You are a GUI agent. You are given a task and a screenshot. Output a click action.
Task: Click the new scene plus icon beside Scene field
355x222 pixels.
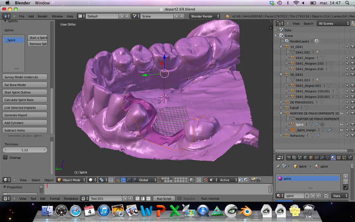[x=176, y=16]
